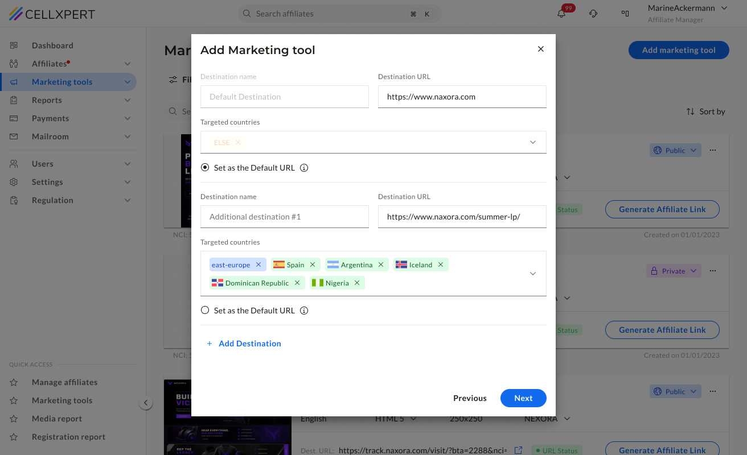Screen dimensions: 747x455
Task: Click Additional destination #1 name field
Action: point(285,217)
